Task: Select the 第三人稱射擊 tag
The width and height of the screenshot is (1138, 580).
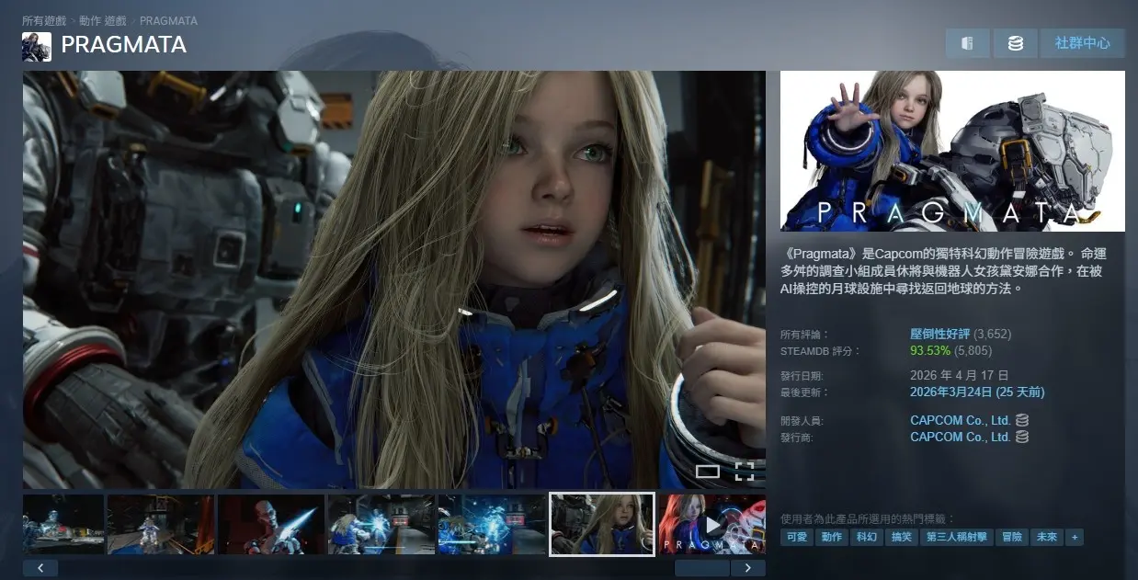Action: coord(956,537)
